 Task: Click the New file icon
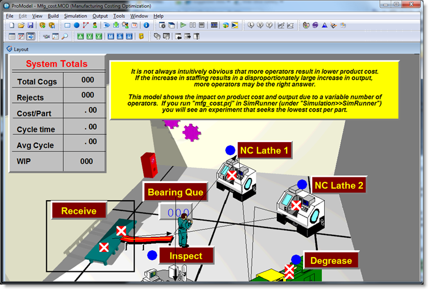click(x=11, y=26)
